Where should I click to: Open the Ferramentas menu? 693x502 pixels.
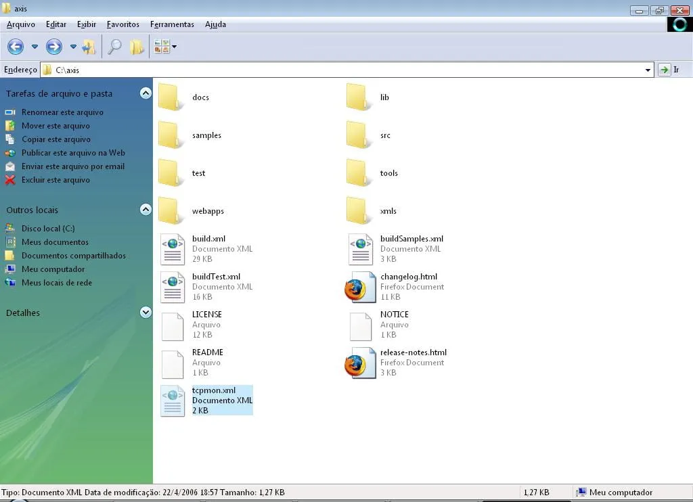pos(172,24)
